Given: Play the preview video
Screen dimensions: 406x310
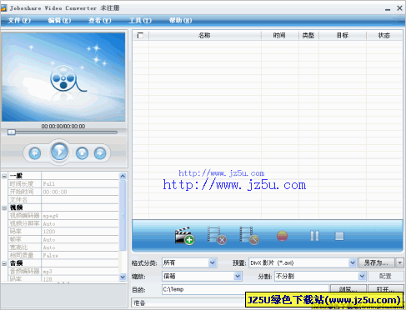Looking at the screenshot, I should click(x=59, y=152).
